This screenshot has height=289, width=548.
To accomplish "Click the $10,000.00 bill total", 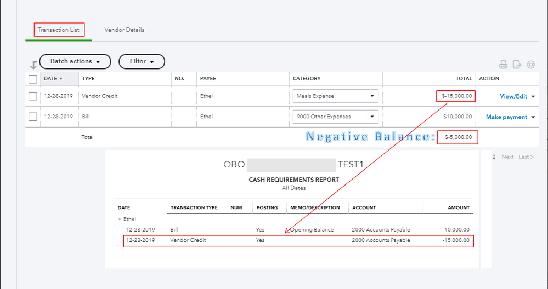I will (x=457, y=117).
